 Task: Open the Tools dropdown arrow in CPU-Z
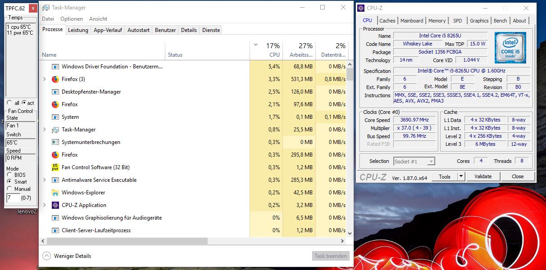[x=462, y=177]
